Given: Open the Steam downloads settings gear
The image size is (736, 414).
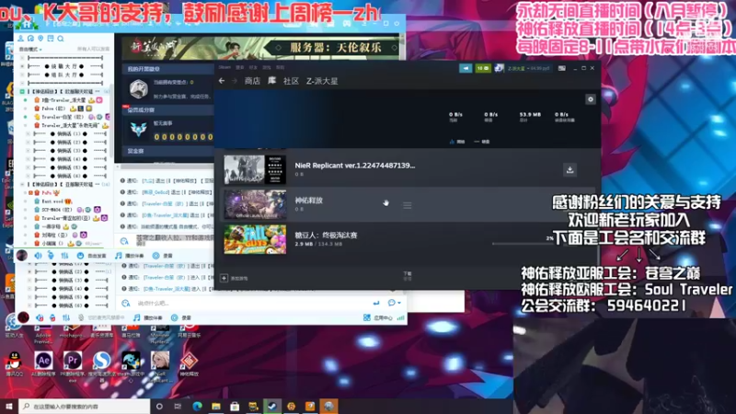Looking at the screenshot, I should click(591, 99).
